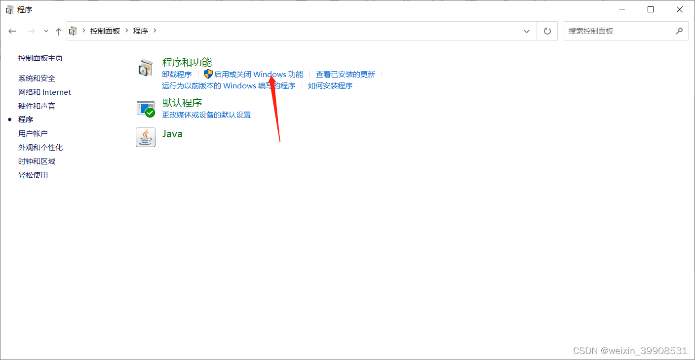695x360 pixels.
Task: Open 硬件和声音 category
Action: tap(37, 106)
